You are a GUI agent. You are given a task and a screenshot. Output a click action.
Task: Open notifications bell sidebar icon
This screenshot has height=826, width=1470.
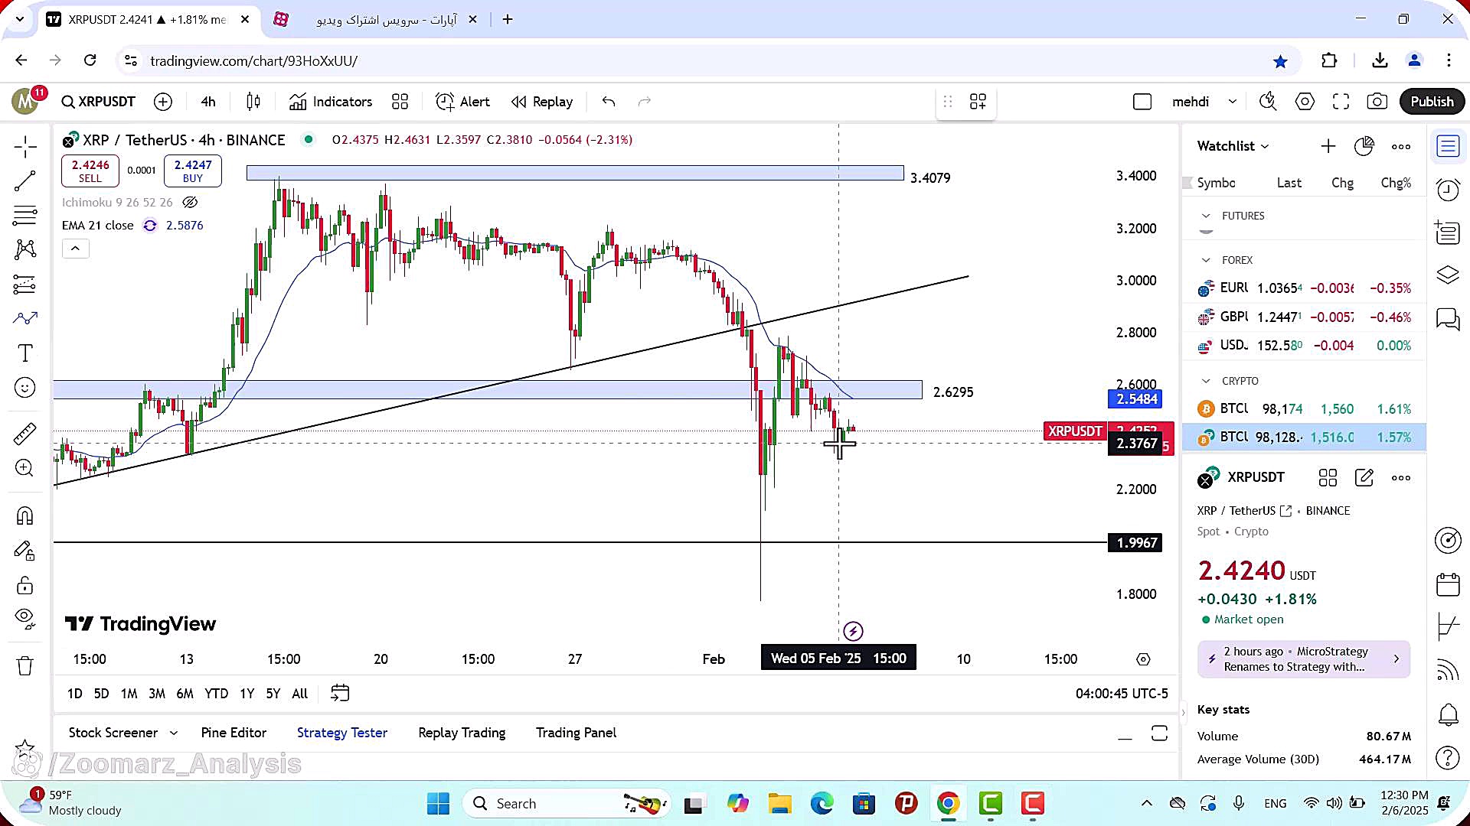click(x=1448, y=715)
